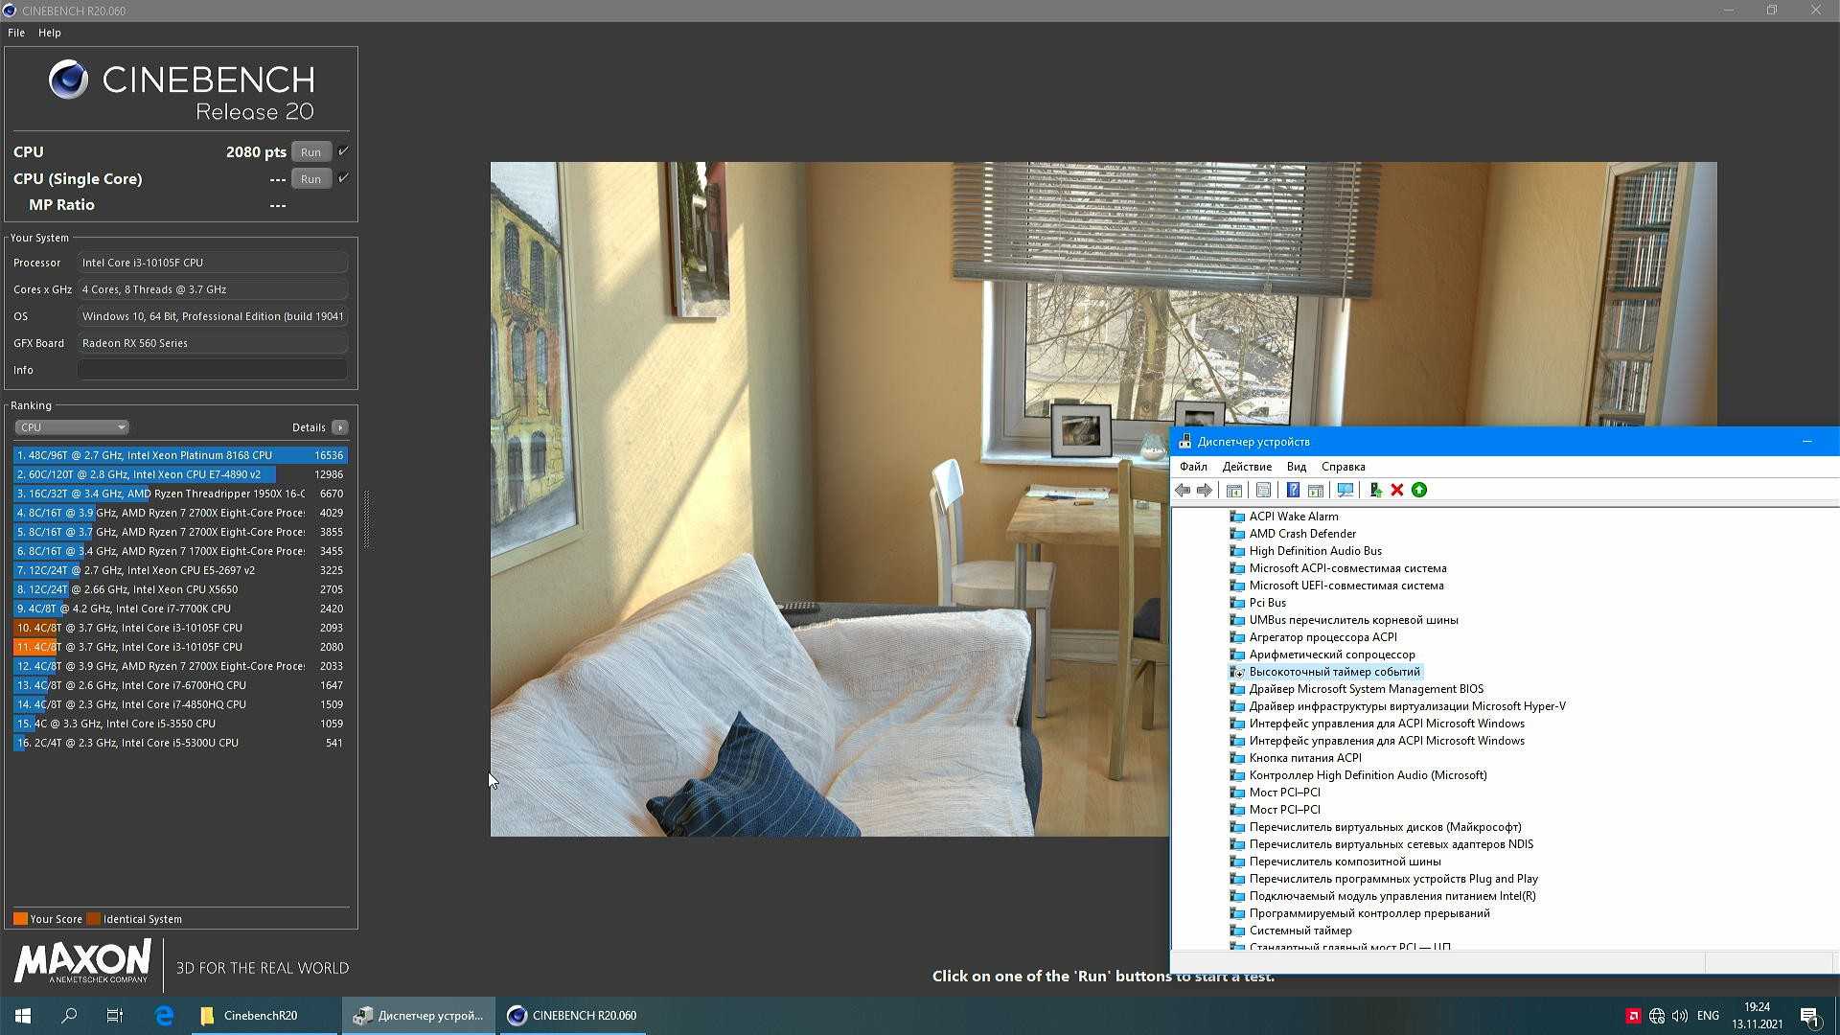Open the Вид menu in Device Manager

click(1296, 467)
